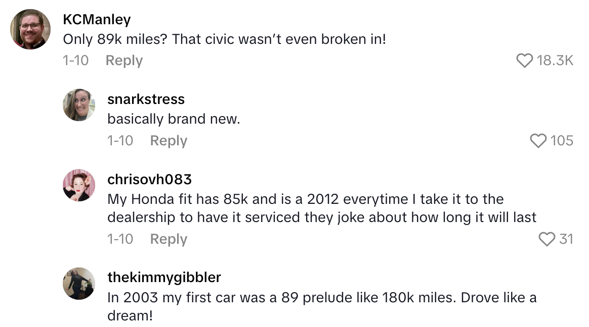Image resolution: width=589 pixels, height=327 pixels.
Task: Select the username snarkstress
Action: [146, 99]
